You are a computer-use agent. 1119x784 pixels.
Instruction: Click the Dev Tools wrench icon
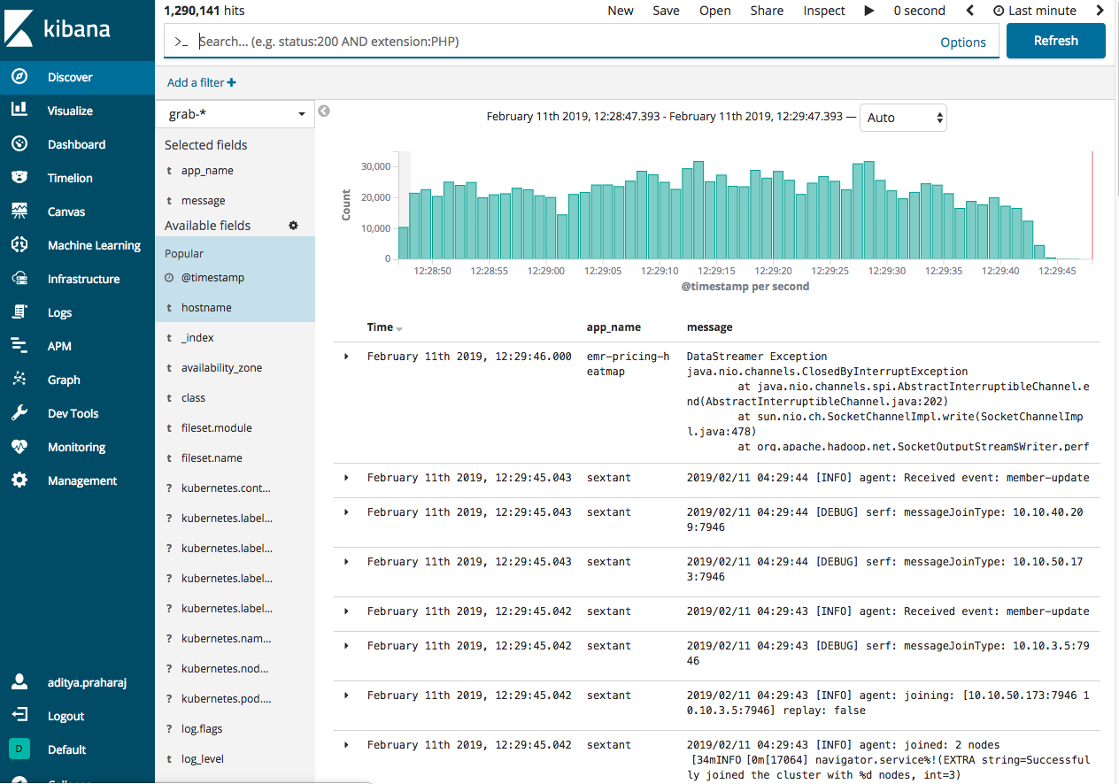pos(19,413)
